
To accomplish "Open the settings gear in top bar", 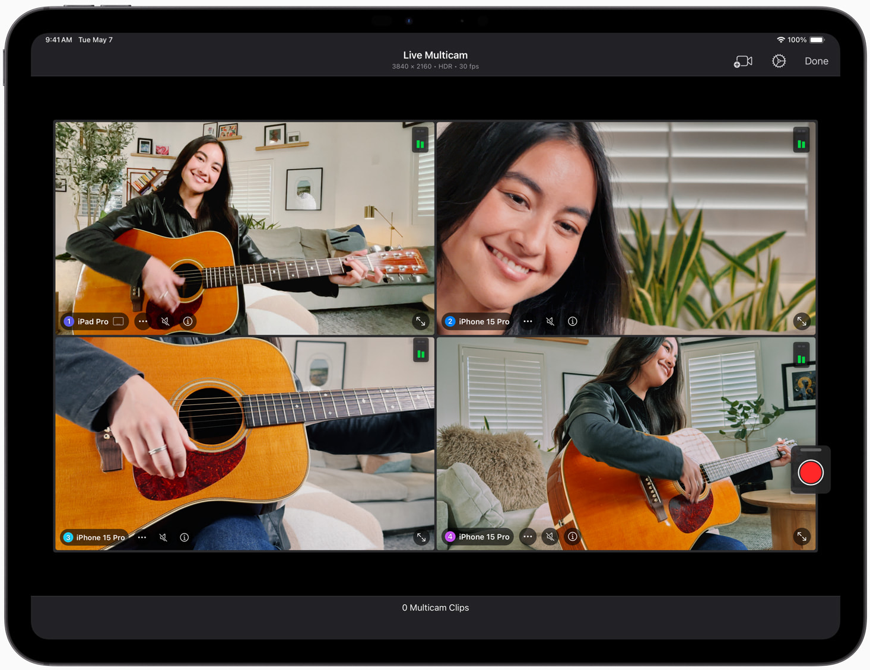I will click(x=779, y=61).
